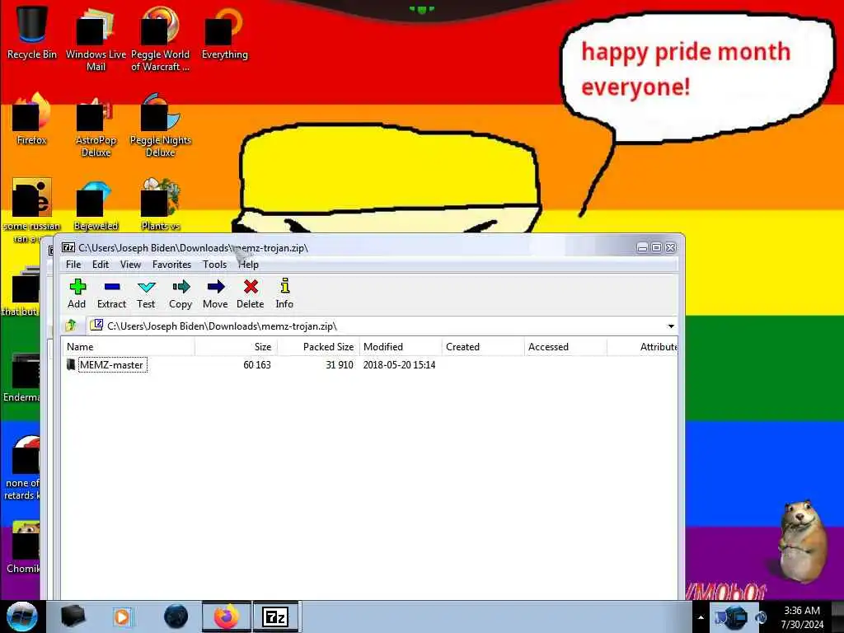The width and height of the screenshot is (844, 633).
Task: Open the address path dropdown arrow
Action: point(671,326)
